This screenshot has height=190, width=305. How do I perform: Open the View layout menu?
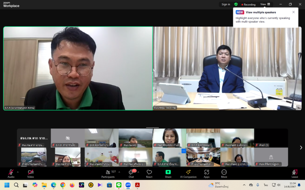[x=265, y=4]
